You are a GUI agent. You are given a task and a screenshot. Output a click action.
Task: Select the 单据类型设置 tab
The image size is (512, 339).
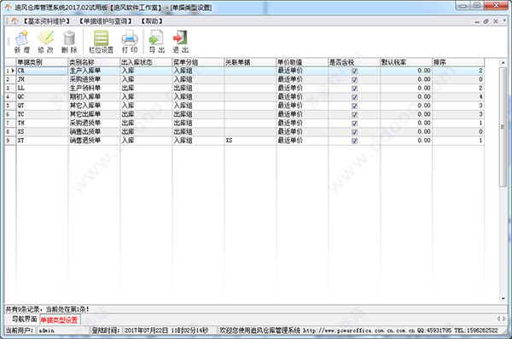60,319
